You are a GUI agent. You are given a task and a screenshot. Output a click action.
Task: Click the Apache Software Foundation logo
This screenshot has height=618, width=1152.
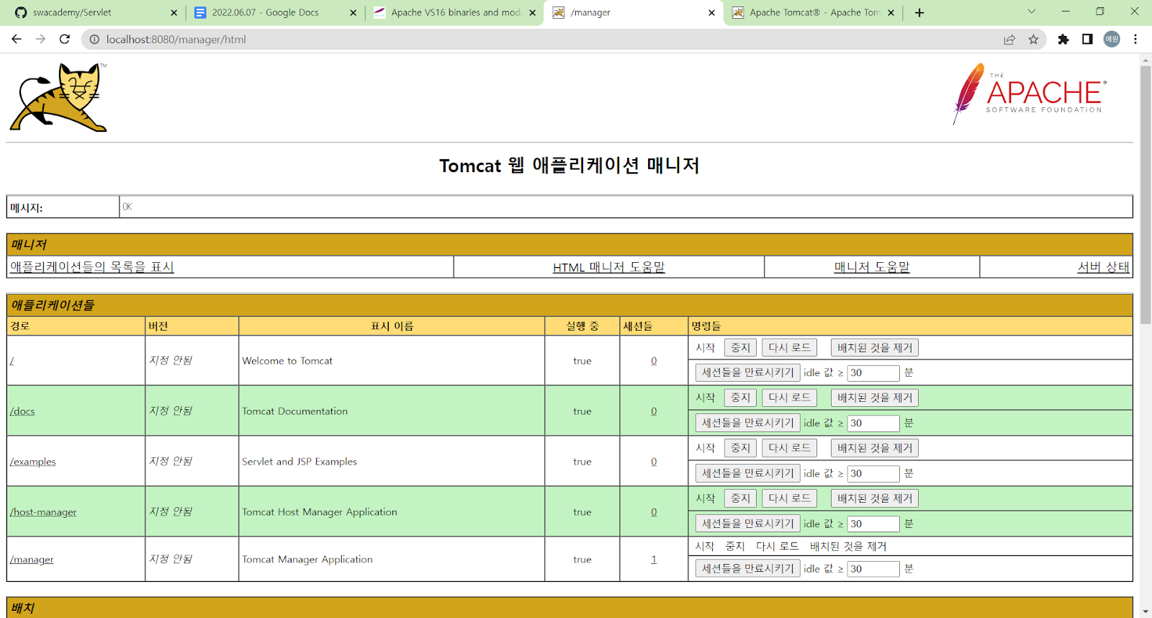coord(1030,94)
